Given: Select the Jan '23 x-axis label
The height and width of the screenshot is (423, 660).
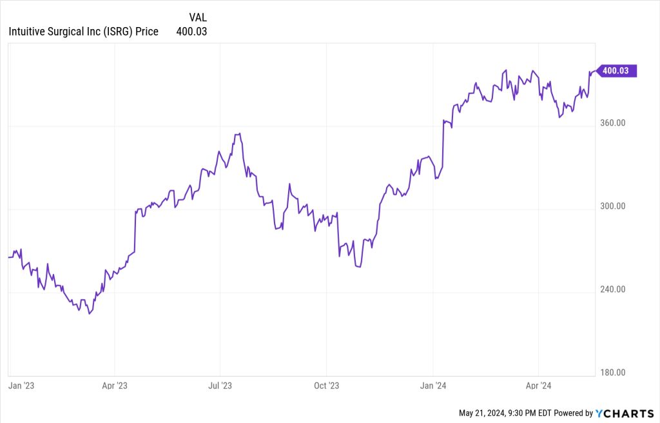Looking at the screenshot, I should click(x=21, y=386).
